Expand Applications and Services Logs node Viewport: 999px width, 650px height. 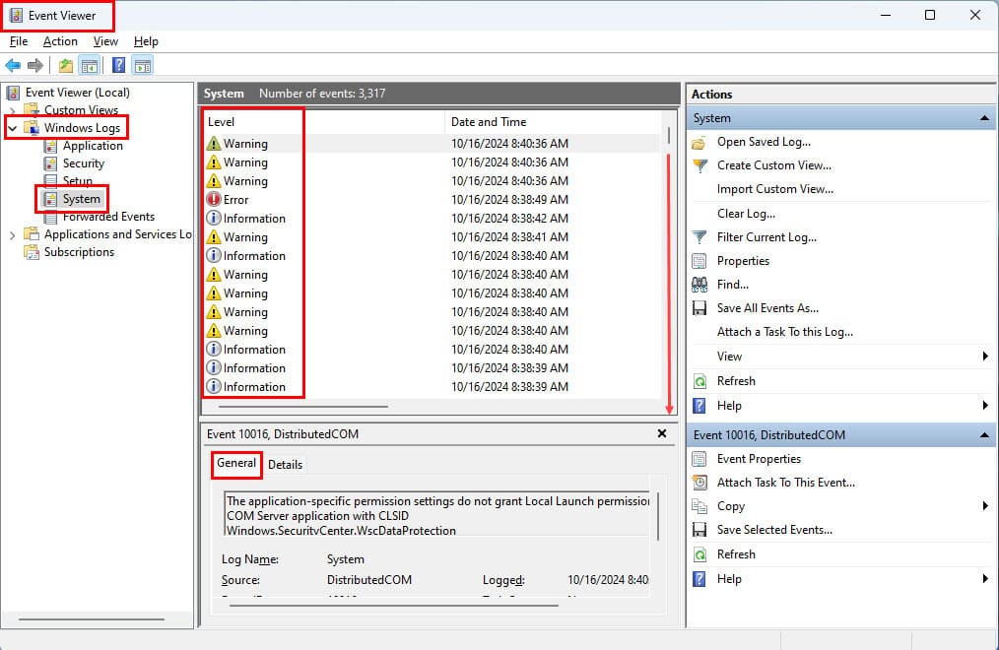[x=12, y=235]
